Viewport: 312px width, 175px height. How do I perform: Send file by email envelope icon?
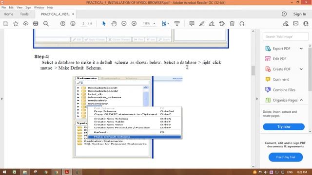click(296, 24)
